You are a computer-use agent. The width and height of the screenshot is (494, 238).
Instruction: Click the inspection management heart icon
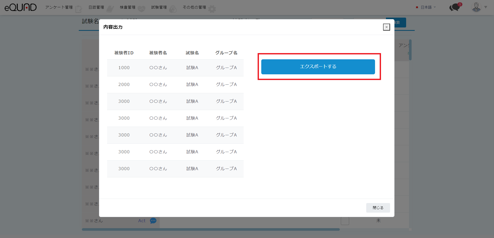(142, 9)
